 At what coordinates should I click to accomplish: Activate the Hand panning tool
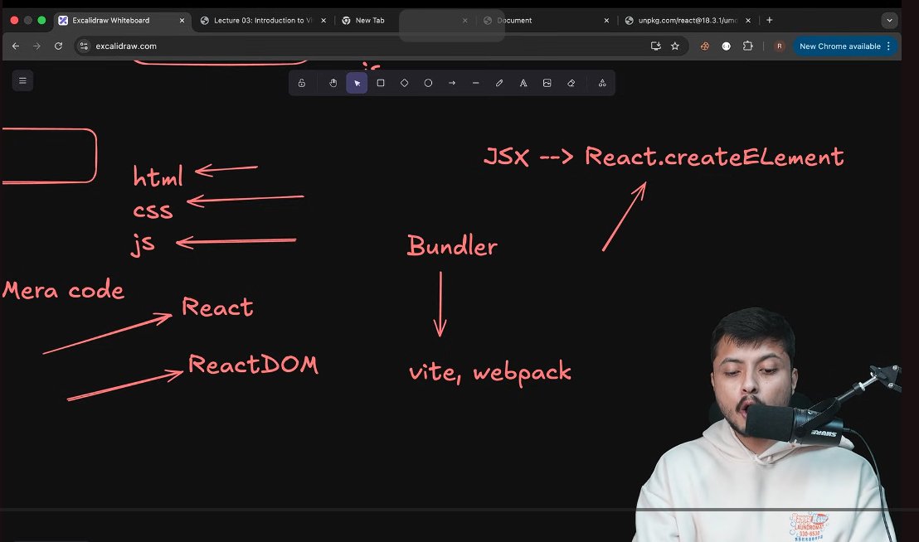click(x=333, y=83)
